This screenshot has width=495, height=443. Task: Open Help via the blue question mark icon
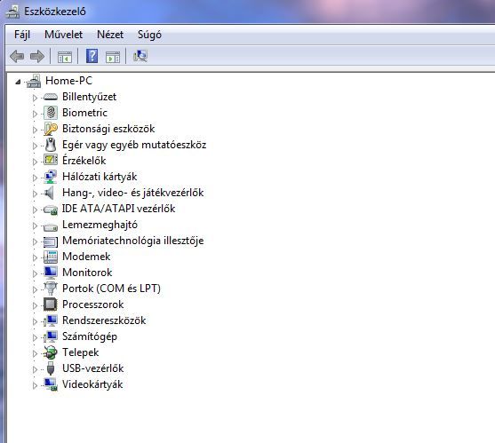92,56
